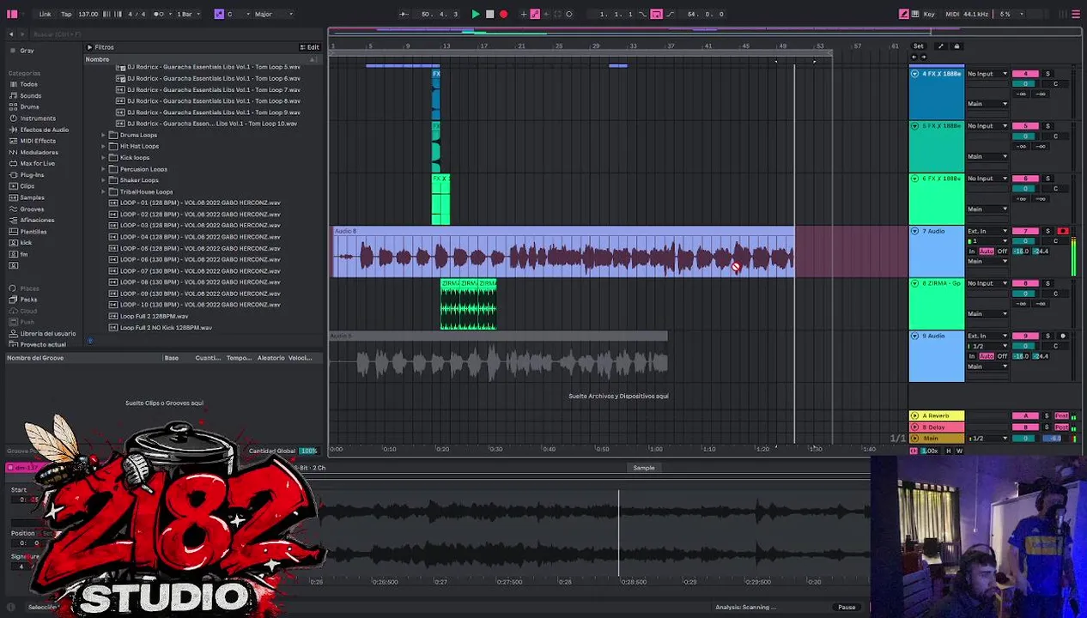Click the pink view toggle icon at top-left
The image size is (1087, 618).
(12, 14)
